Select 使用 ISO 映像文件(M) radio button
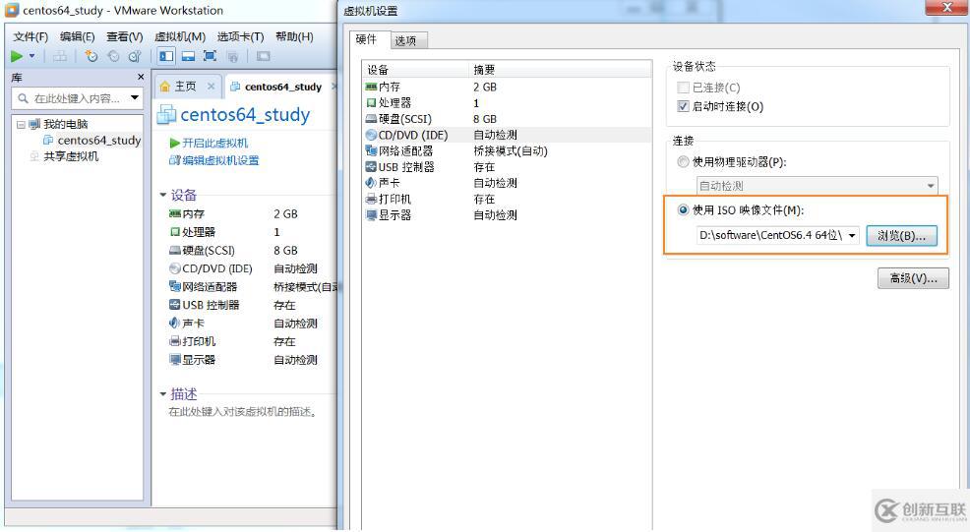970x532 pixels. tap(683, 210)
